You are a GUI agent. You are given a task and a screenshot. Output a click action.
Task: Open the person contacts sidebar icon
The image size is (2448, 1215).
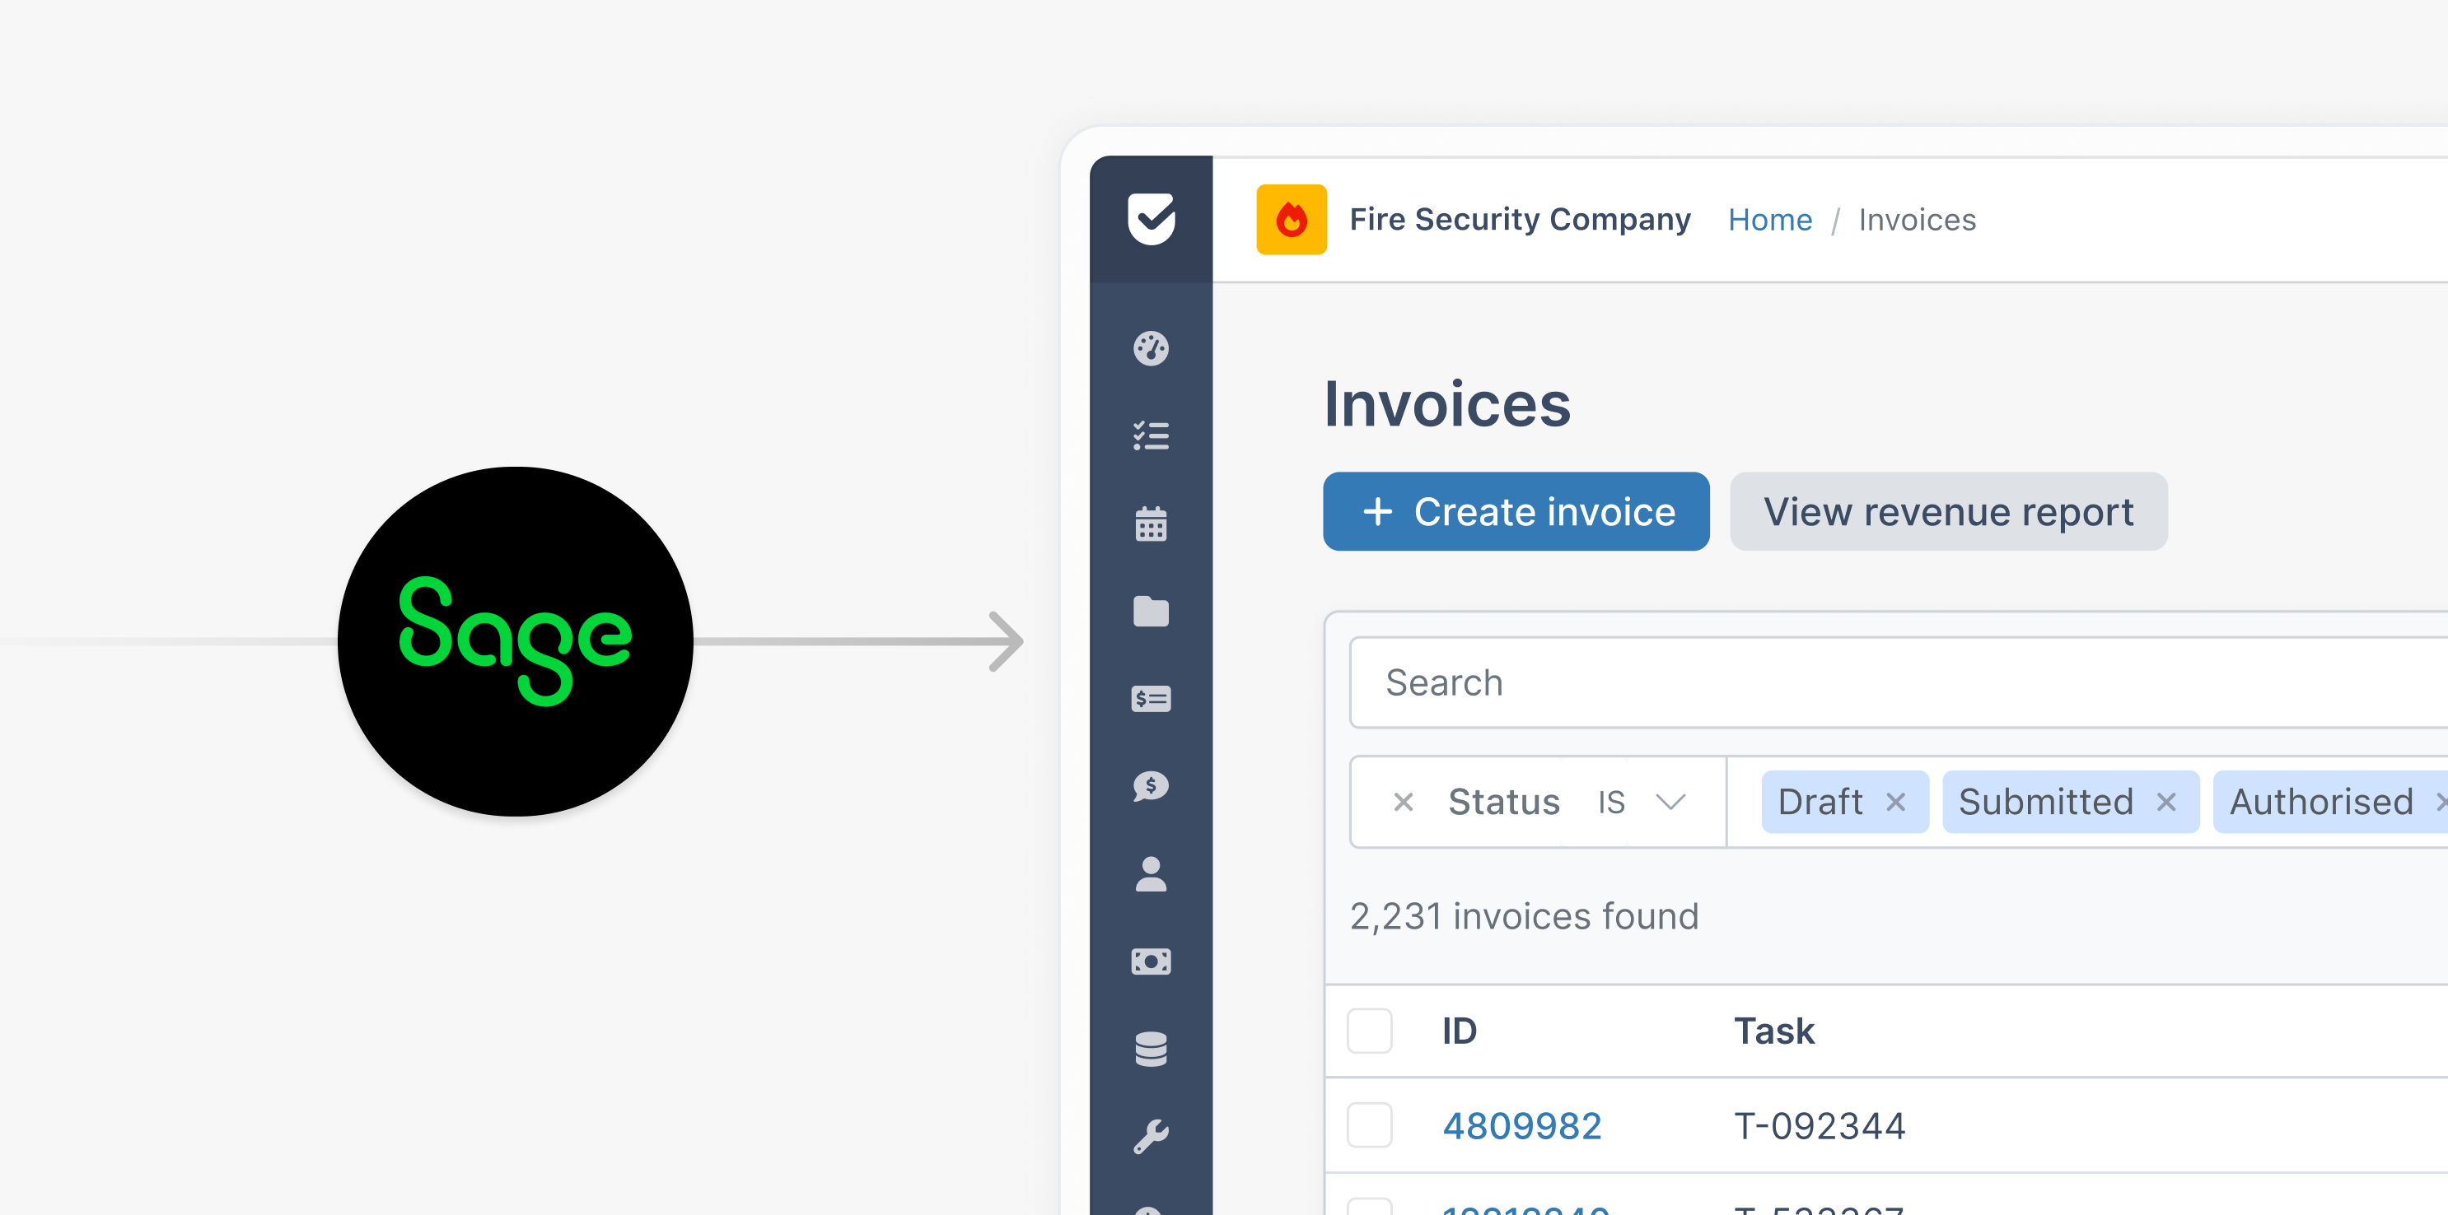(x=1151, y=874)
